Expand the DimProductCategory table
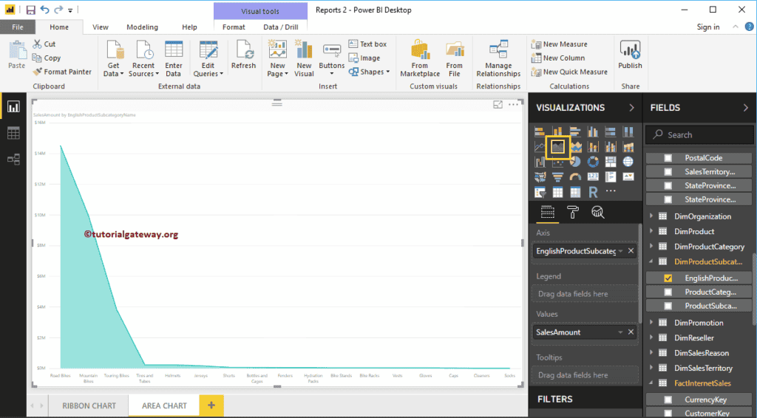The width and height of the screenshot is (757, 418). (x=651, y=247)
